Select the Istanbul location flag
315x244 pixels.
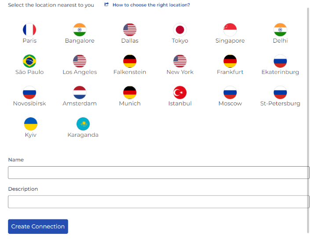[x=180, y=93]
